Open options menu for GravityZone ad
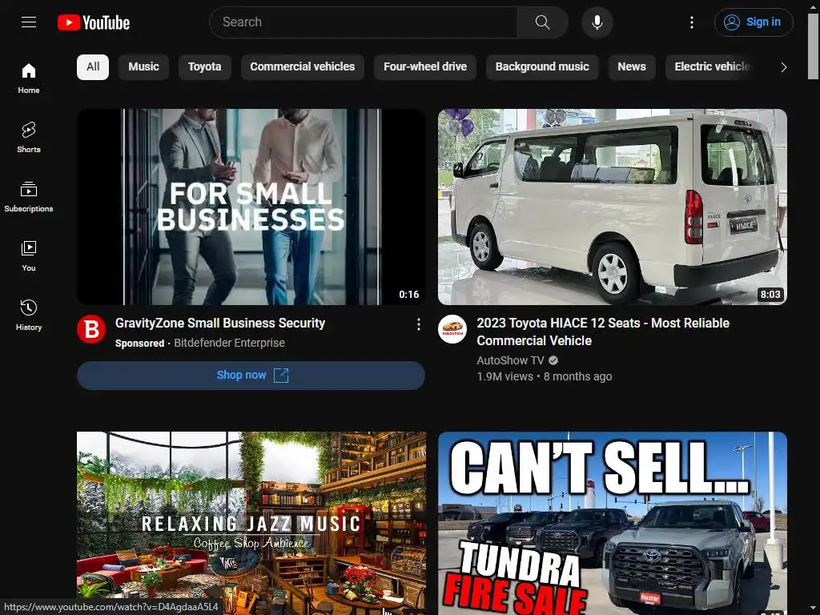This screenshot has width=820, height=615. (x=418, y=325)
